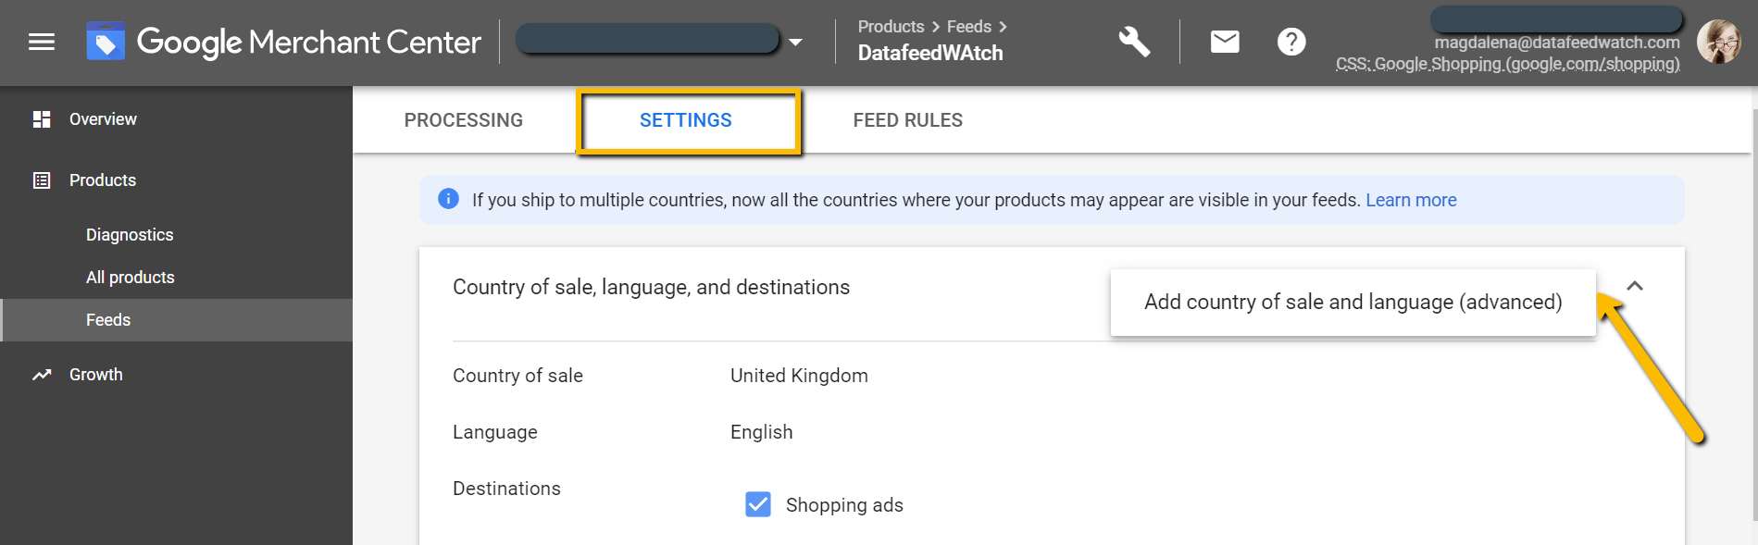Choose Add country of sale and language (advanced)
This screenshot has height=545, width=1758.
point(1353,303)
